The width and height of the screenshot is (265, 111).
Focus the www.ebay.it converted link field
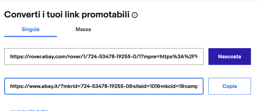(104, 86)
